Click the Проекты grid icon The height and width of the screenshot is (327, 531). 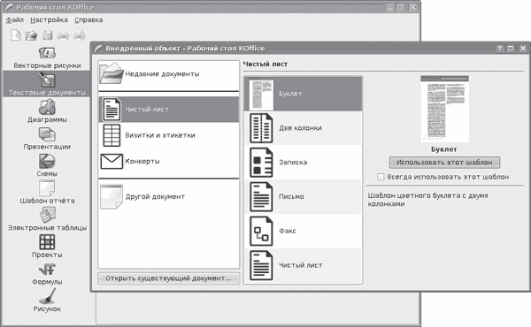pos(47,242)
